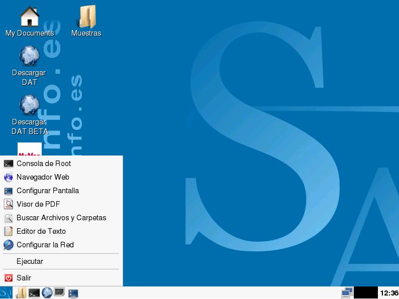
Task: Click the show desktop icon in taskbar
Action: 59,292
